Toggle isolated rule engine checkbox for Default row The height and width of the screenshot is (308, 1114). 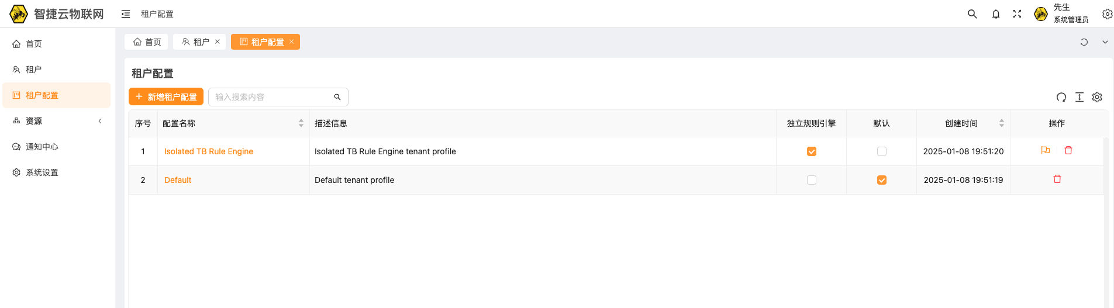(812, 180)
